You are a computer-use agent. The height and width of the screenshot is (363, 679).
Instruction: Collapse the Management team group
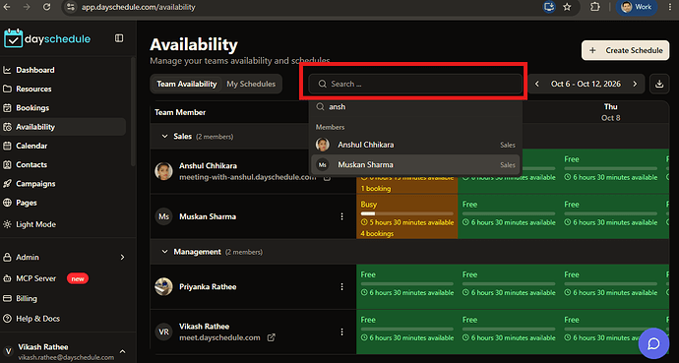coord(164,252)
